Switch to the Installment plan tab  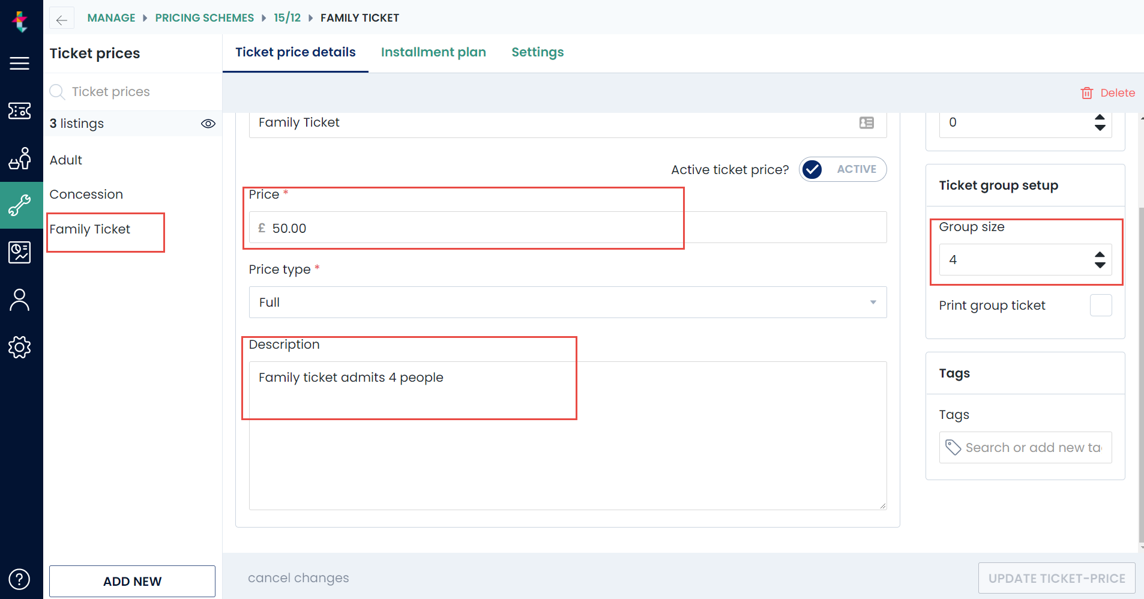point(433,52)
